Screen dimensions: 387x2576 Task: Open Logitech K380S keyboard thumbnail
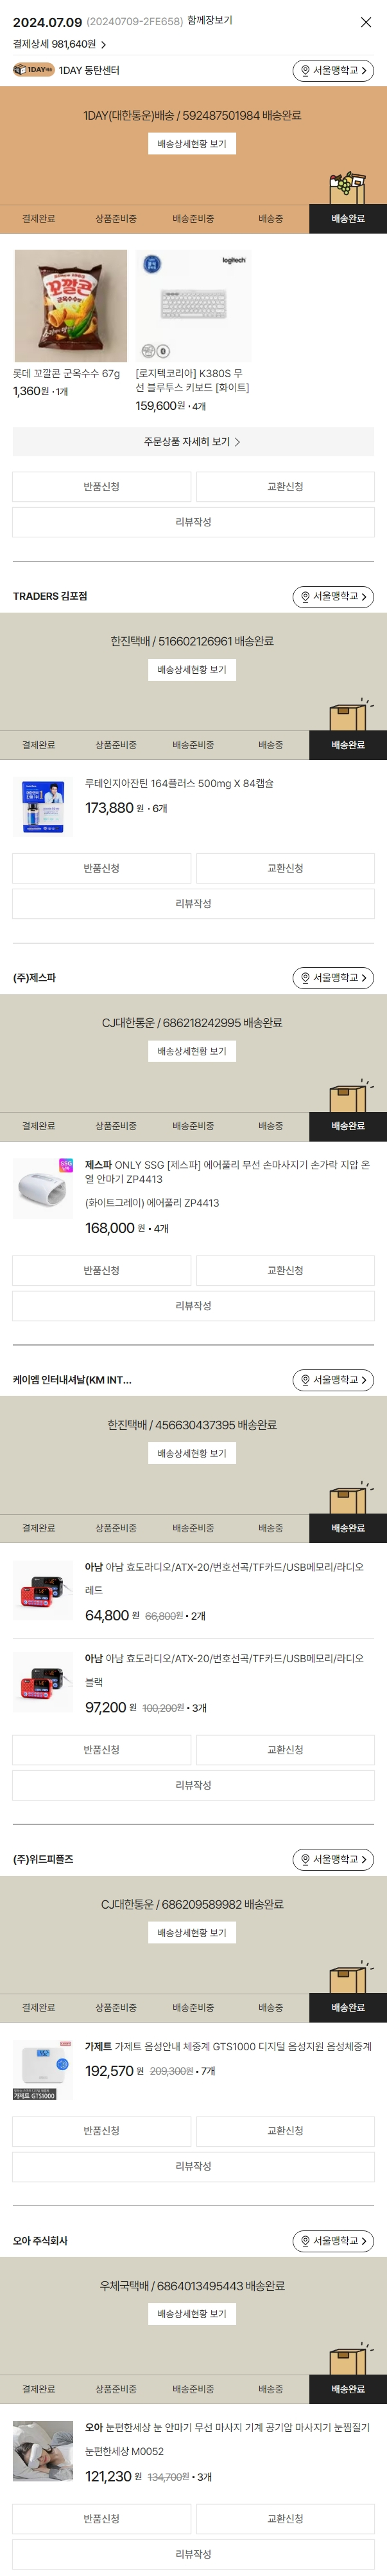point(193,306)
